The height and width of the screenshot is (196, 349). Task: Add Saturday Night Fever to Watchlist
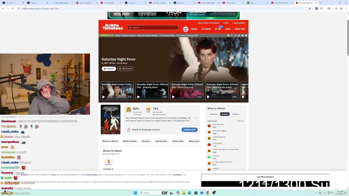126,69
